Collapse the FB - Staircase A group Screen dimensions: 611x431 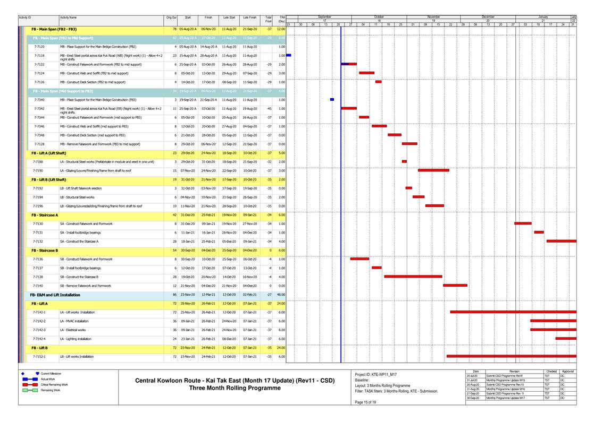pos(45,215)
